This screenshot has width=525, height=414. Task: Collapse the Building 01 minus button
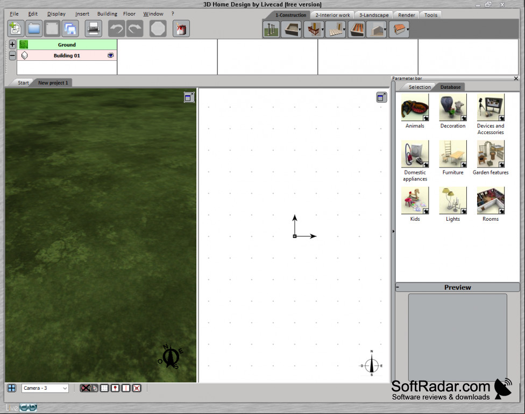click(12, 55)
